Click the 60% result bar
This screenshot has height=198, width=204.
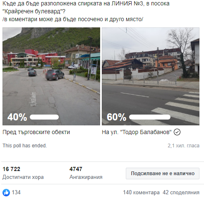point(150,117)
